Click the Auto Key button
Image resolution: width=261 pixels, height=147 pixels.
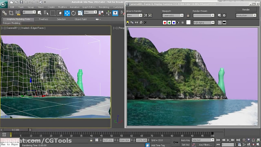tap(186, 140)
